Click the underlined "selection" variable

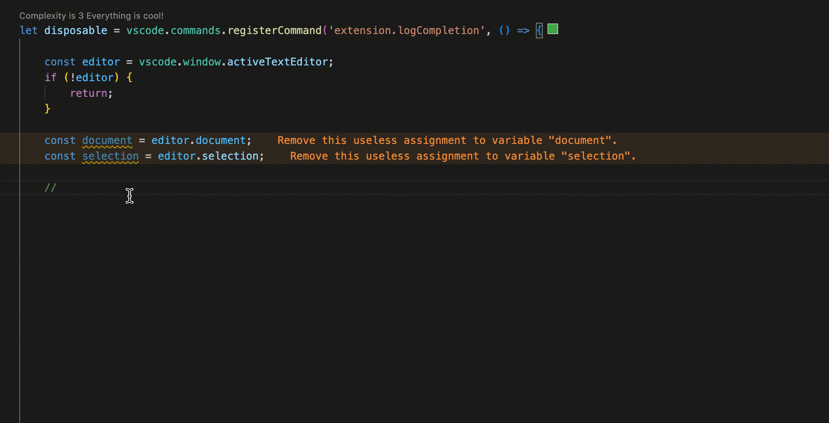tap(110, 156)
